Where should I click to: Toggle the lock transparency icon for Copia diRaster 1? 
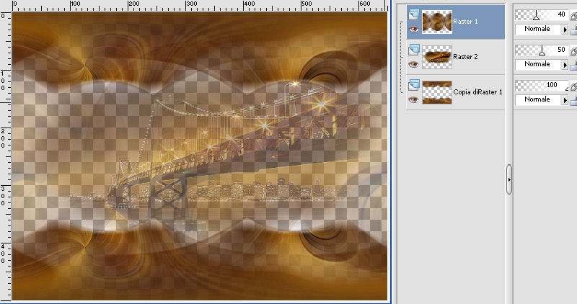[x=573, y=101]
